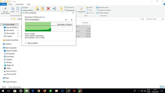Click the New folder icon
The height and width of the screenshot is (93, 165).
tap(61, 9)
